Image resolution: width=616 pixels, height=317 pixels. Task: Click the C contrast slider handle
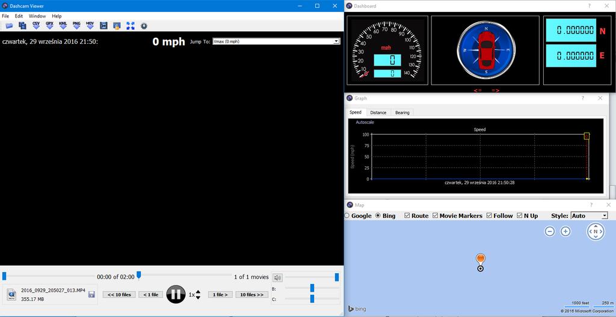(x=312, y=299)
